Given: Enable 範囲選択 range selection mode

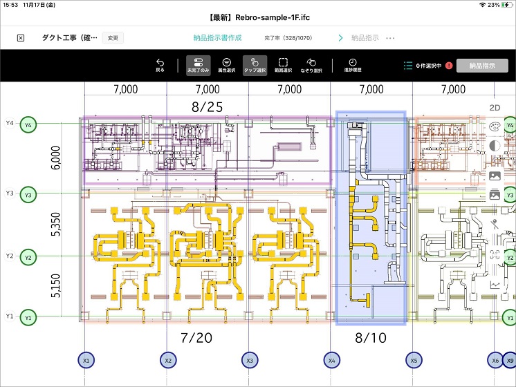Looking at the screenshot, I should (x=283, y=65).
